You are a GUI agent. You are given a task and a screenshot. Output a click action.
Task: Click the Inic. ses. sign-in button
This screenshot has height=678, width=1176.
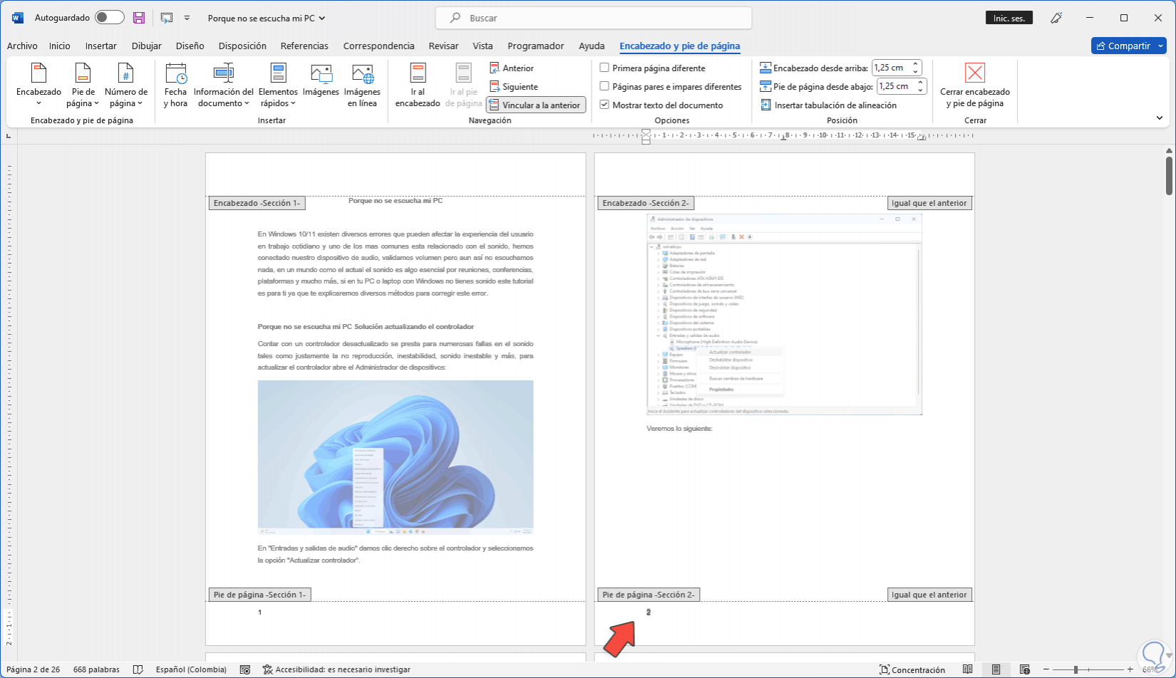(x=1009, y=18)
